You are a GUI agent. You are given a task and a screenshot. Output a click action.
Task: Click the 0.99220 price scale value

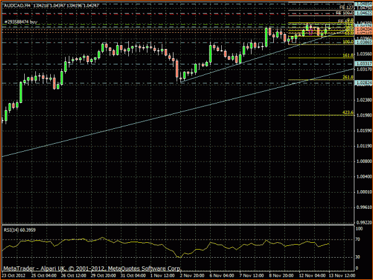click(x=364, y=222)
